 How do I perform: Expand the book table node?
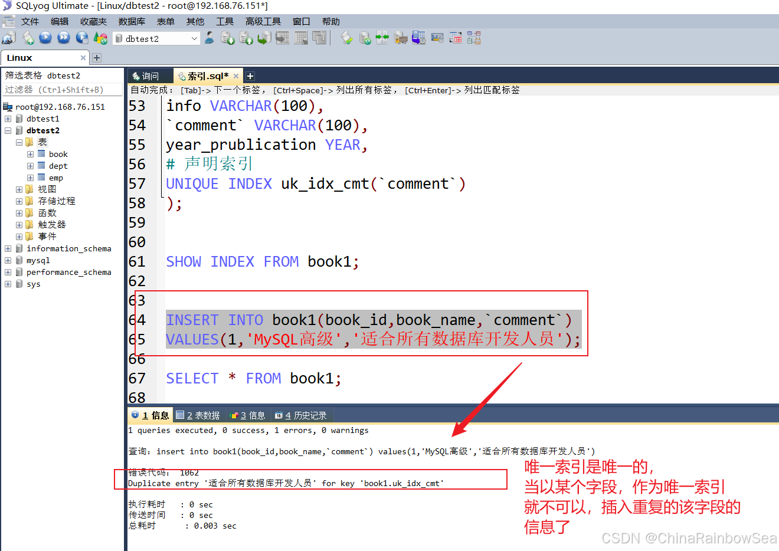(x=30, y=153)
